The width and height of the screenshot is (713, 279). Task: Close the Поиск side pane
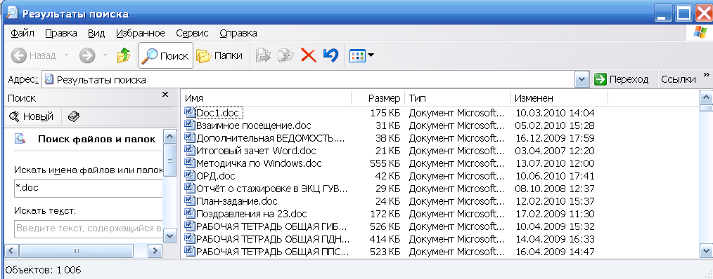coord(165,95)
